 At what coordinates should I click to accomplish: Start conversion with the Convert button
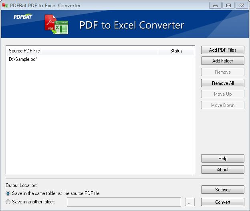pyautogui.click(x=223, y=202)
